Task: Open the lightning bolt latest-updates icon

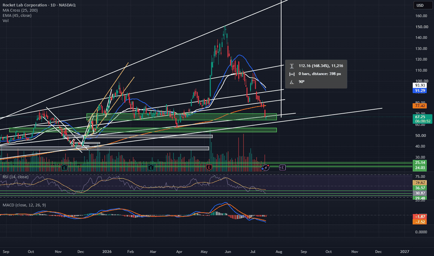Action: [266, 168]
